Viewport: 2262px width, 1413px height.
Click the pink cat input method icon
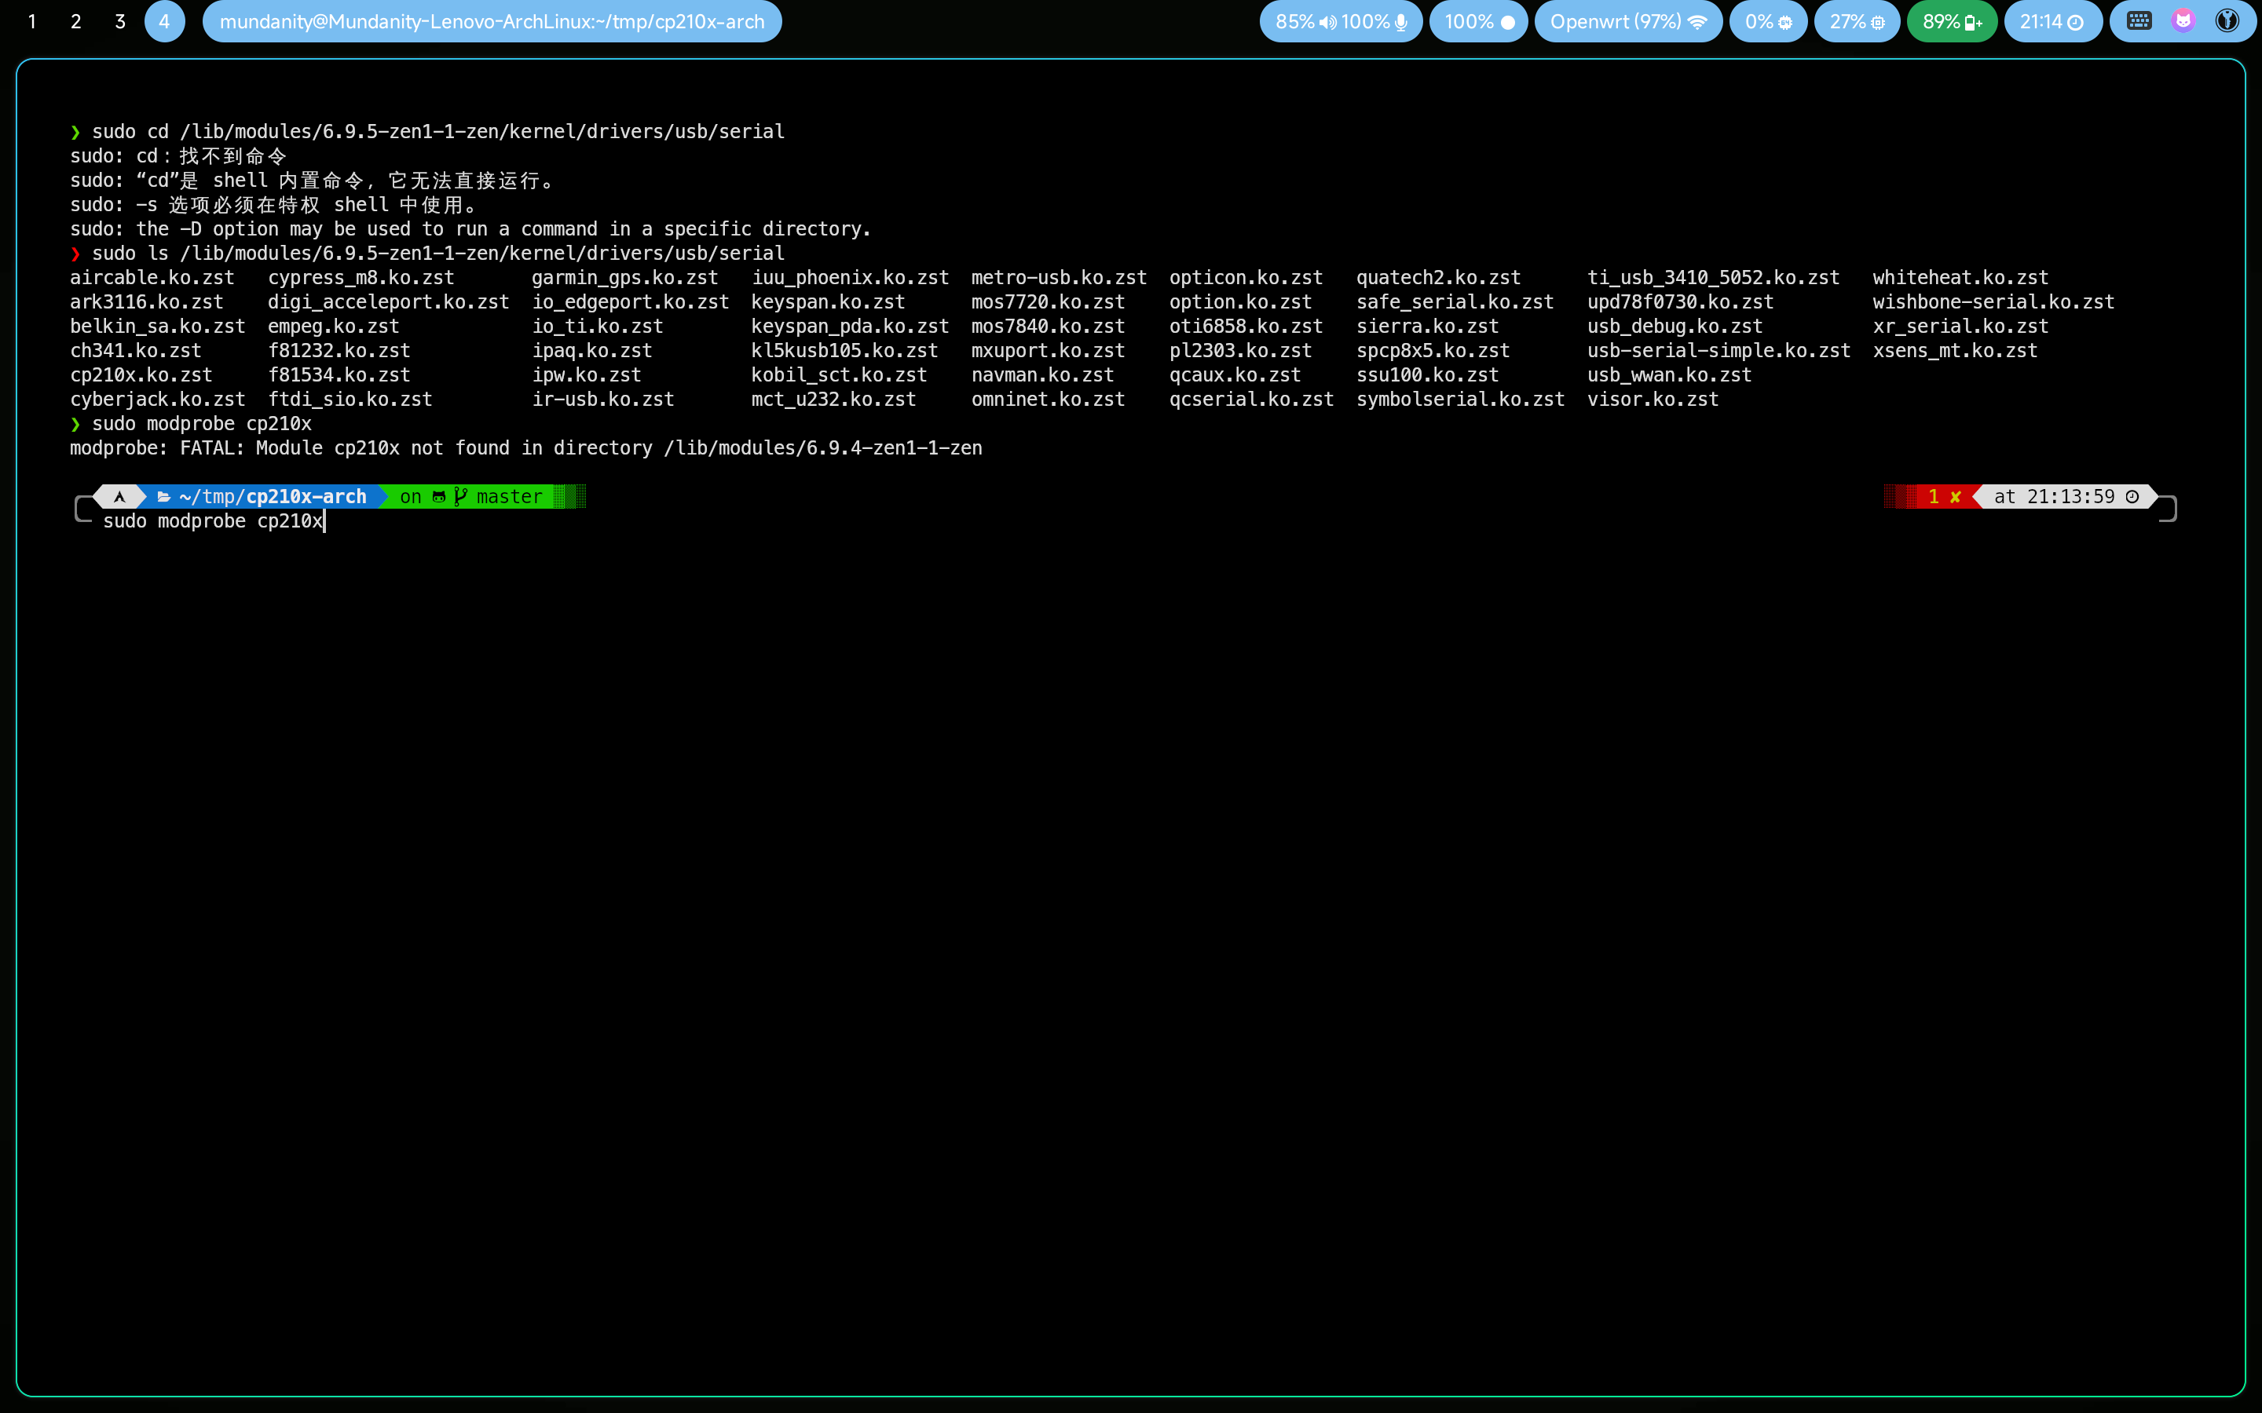pyautogui.click(x=2183, y=20)
